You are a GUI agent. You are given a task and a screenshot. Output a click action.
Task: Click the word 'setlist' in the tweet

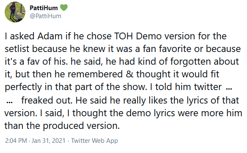(x=17, y=49)
